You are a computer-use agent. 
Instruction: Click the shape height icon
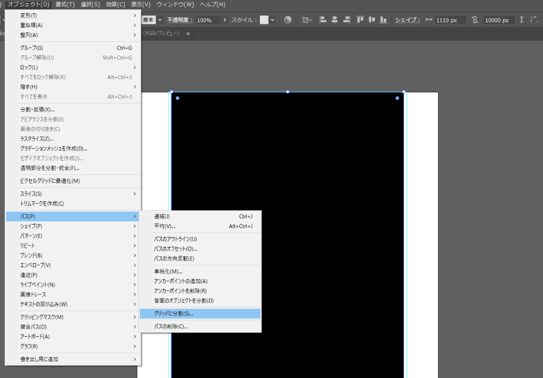coord(521,20)
